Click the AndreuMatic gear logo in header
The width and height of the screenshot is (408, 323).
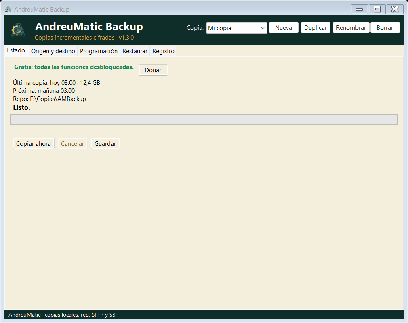coord(18,30)
